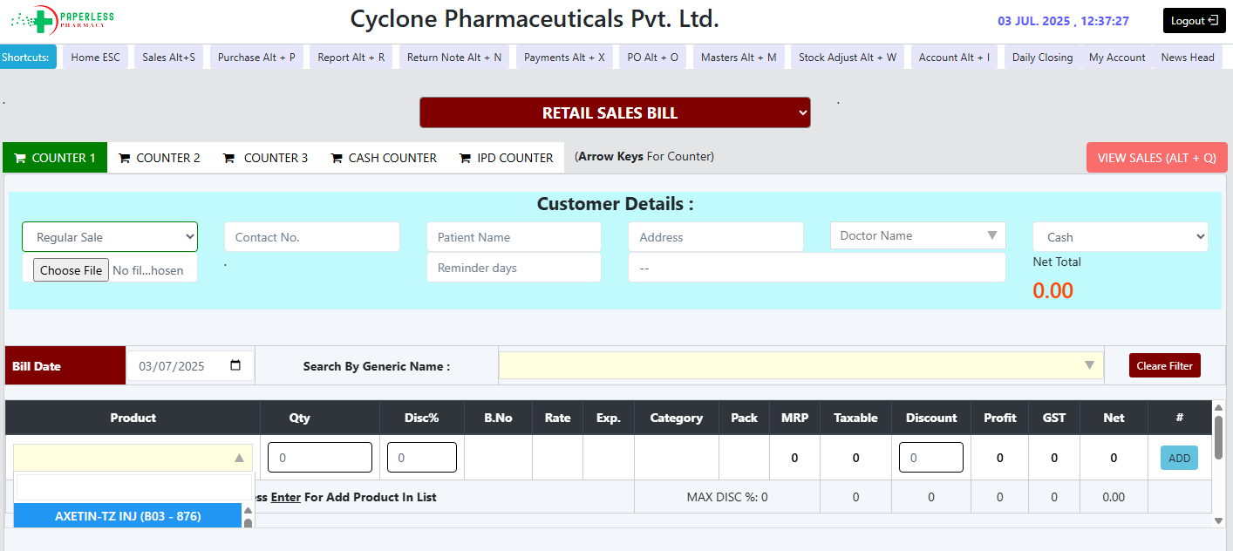Open Purchase from the shortcuts bar
The image size is (1233, 551).
click(256, 58)
